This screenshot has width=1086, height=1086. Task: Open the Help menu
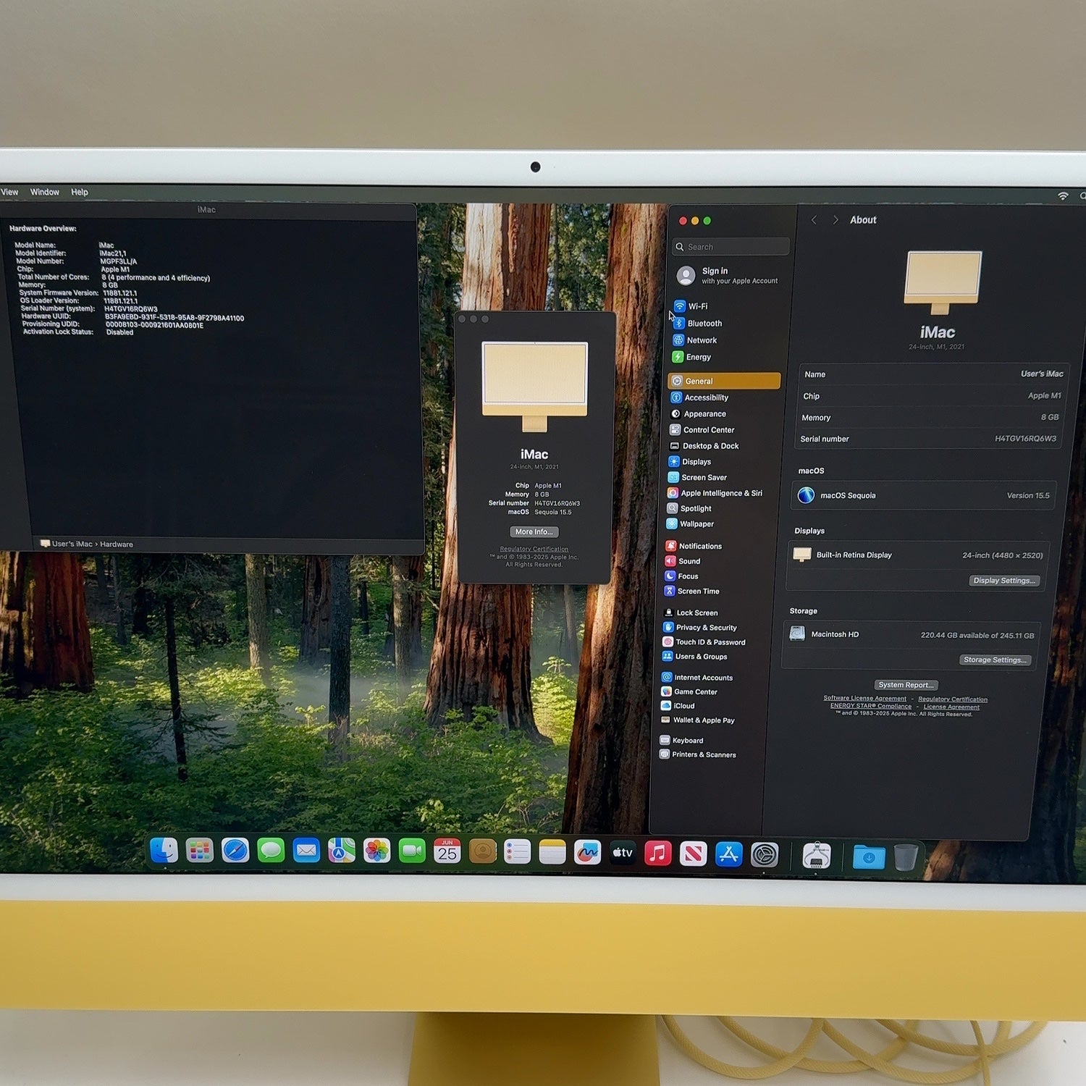click(80, 192)
